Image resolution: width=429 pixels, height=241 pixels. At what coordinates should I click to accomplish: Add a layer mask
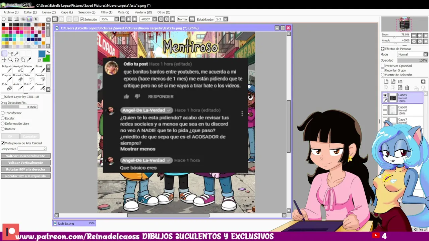tap(423, 81)
